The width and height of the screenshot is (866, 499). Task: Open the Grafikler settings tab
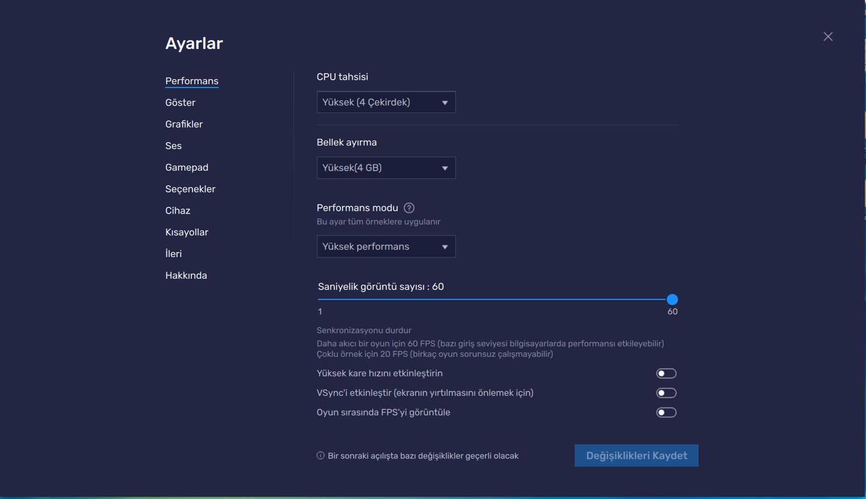[x=184, y=124]
